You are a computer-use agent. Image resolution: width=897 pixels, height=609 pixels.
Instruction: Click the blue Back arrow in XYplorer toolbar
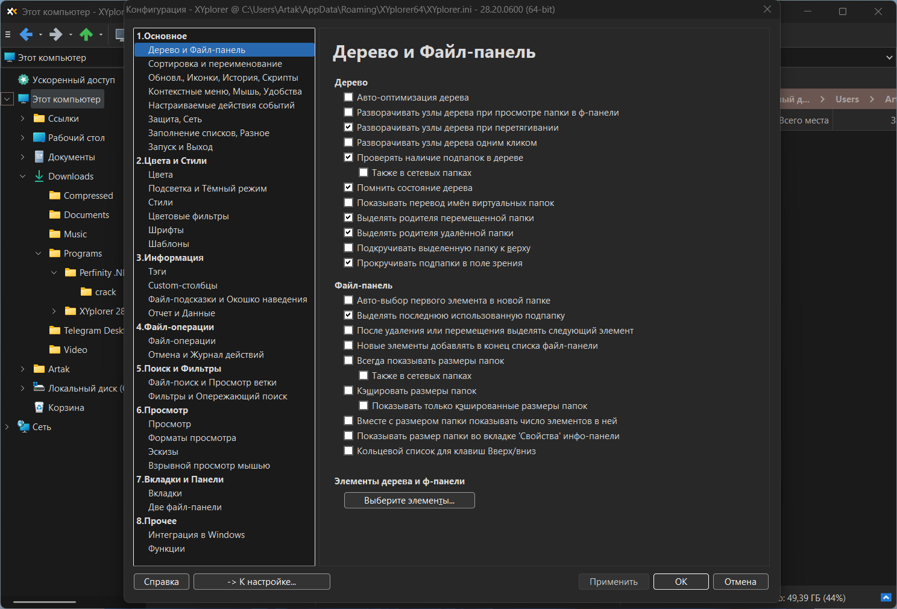coord(26,35)
